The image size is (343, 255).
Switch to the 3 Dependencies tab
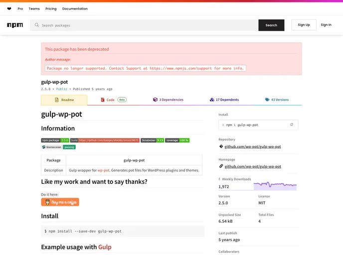pyautogui.click(x=168, y=100)
